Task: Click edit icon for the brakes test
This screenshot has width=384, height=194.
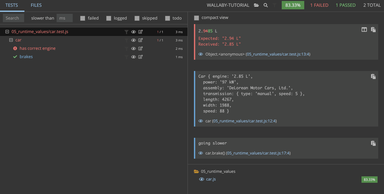Action: [141, 57]
